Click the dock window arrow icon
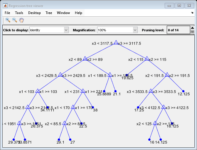The width and height of the screenshot is (197, 150). 192,13
